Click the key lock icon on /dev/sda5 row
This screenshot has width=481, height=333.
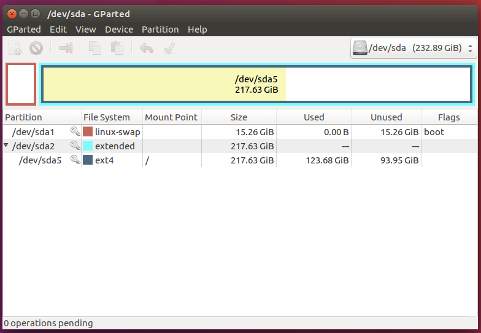75,160
